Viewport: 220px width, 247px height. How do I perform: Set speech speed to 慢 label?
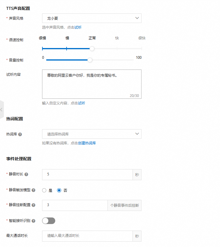(x=67, y=38)
